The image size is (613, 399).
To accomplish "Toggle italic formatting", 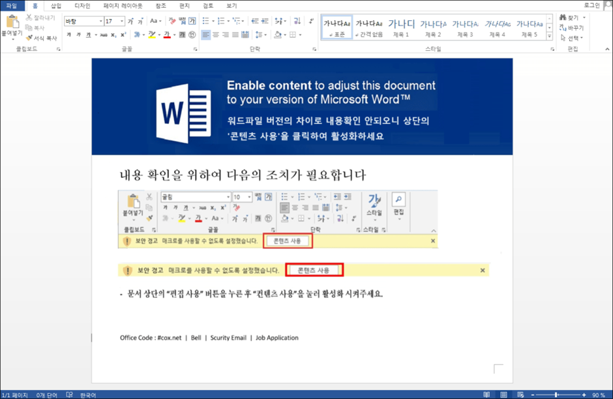I will click(x=78, y=35).
